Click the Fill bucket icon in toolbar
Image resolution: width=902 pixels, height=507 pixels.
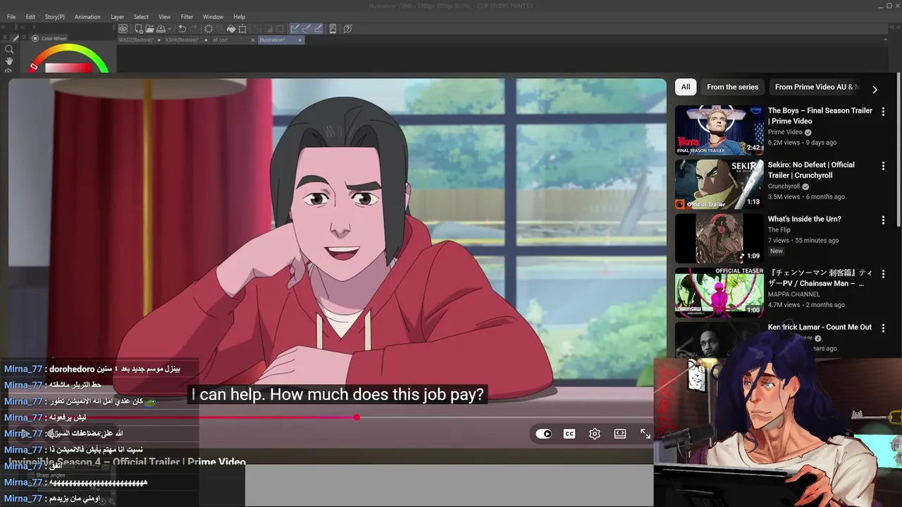pos(231,29)
